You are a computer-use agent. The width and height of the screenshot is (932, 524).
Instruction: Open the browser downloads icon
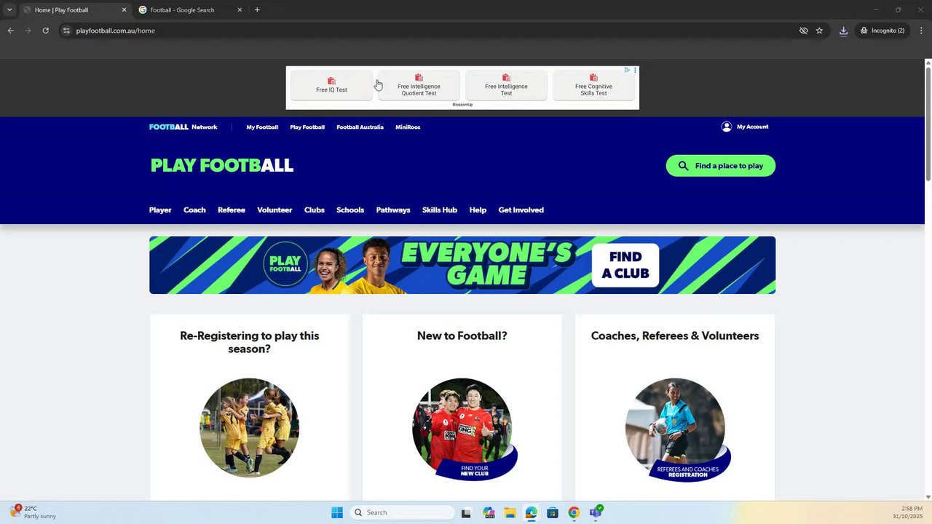point(843,31)
